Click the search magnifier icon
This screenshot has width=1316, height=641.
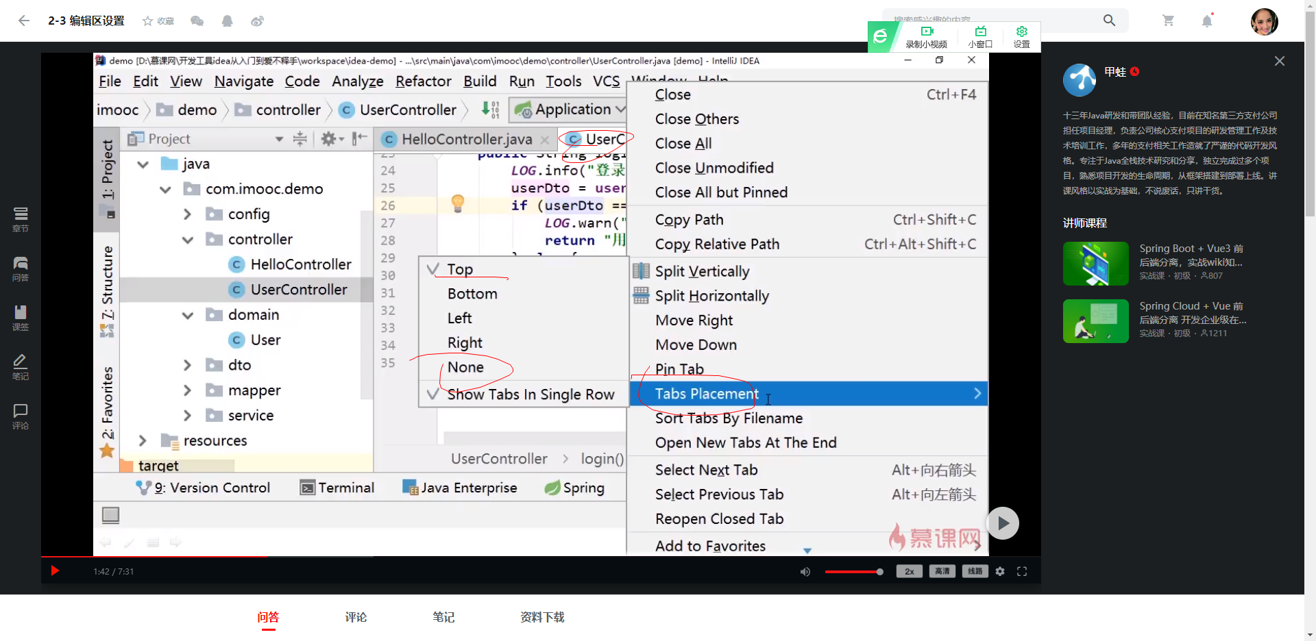click(1109, 21)
